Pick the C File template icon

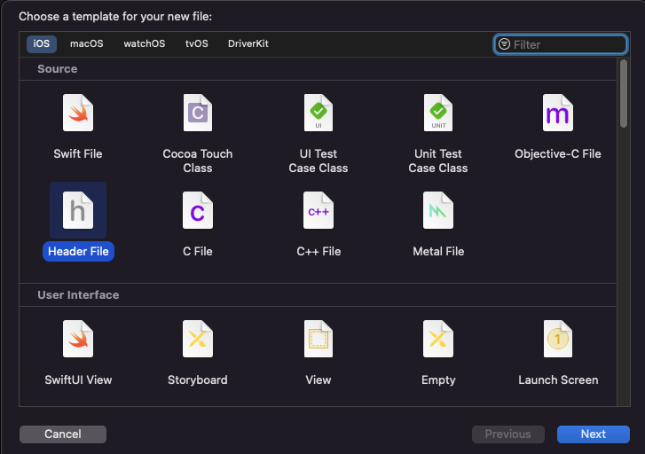(x=198, y=210)
